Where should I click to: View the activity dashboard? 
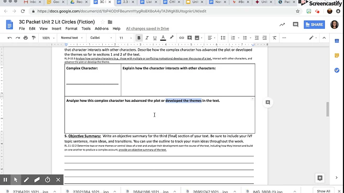[282, 24]
